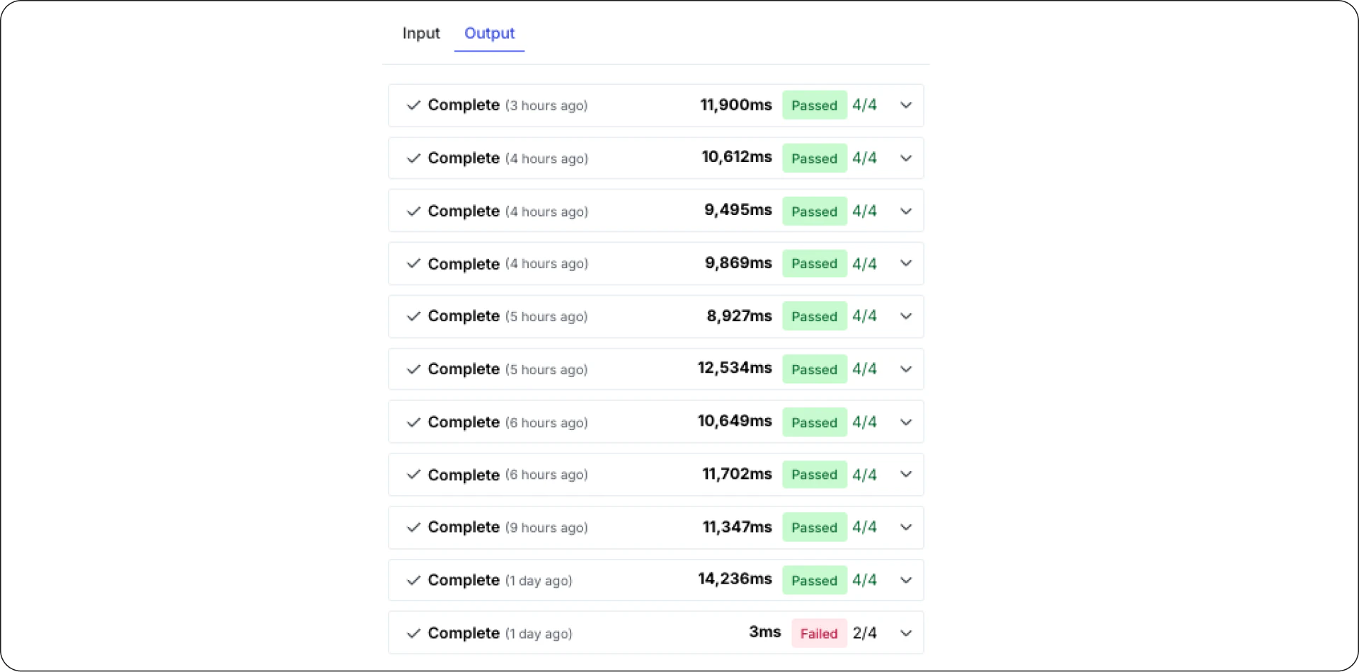This screenshot has width=1359, height=672.
Task: Click the Passed badge on the 11,900ms run
Action: pos(814,105)
